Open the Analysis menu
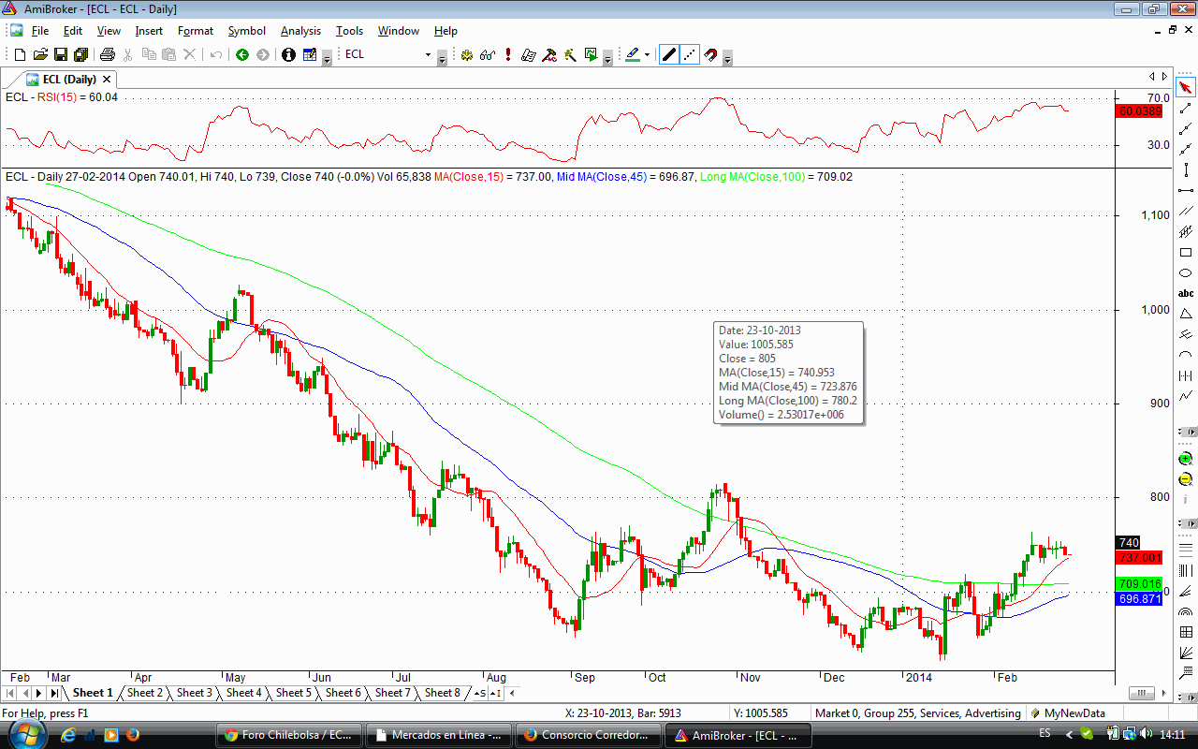Screen dimensions: 1198x749 click(x=300, y=31)
